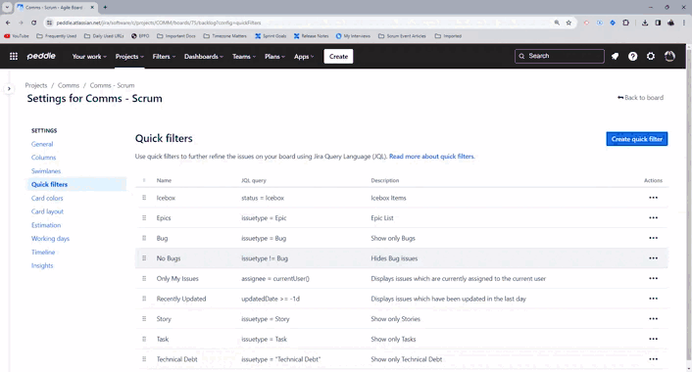Screen dimensions: 692x372
Task: Open actions menu for No Bugs filter
Action: pos(653,258)
